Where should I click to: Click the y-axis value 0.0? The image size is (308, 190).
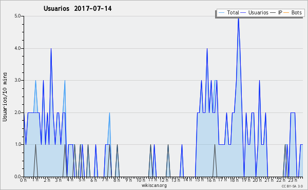[17, 177]
